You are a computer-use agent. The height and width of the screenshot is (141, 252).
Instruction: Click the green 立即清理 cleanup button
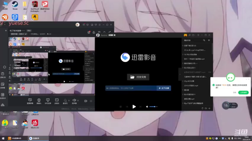pos(243,92)
